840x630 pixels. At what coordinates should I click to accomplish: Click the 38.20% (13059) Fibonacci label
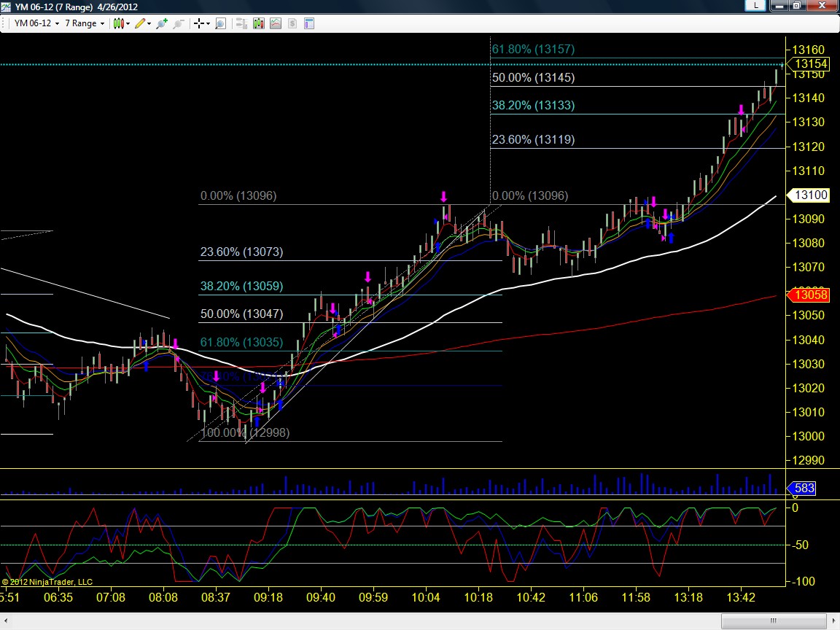click(241, 286)
